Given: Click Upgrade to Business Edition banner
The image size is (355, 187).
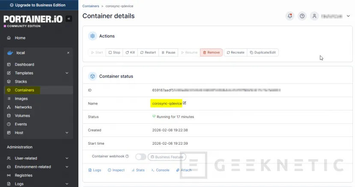Looking at the screenshot, I should click(39, 5).
